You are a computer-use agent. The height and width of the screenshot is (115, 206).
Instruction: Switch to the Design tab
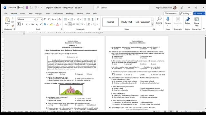[x=38, y=13]
